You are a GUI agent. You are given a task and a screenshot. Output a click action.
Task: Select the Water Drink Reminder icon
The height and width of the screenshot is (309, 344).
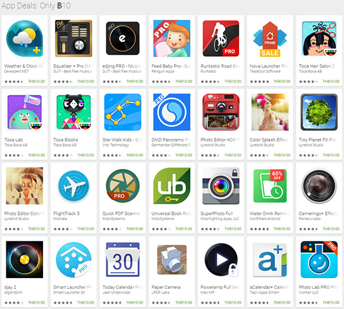click(x=270, y=186)
